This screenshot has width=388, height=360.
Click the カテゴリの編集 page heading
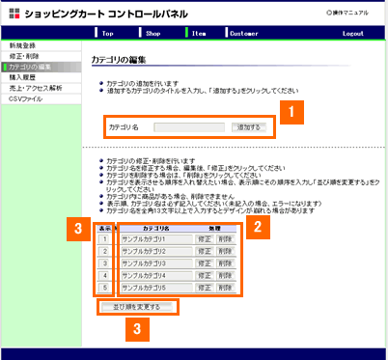click(x=119, y=60)
